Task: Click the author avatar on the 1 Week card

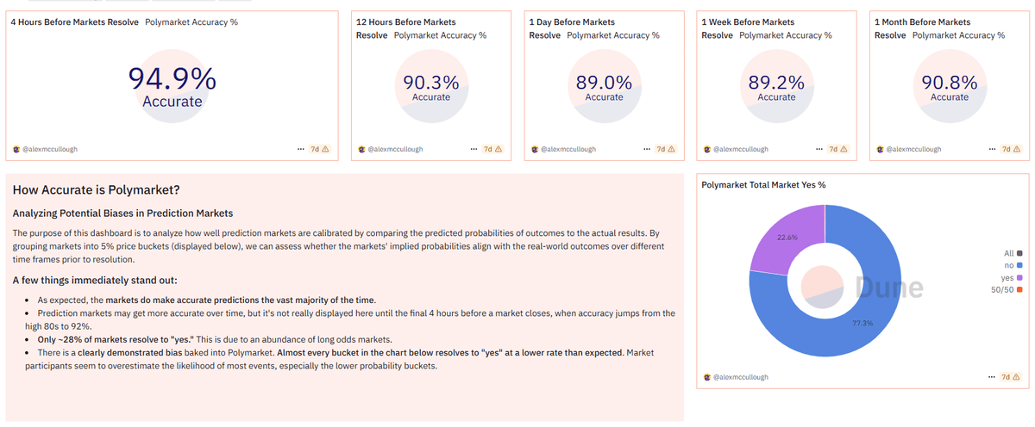Action: 706,149
